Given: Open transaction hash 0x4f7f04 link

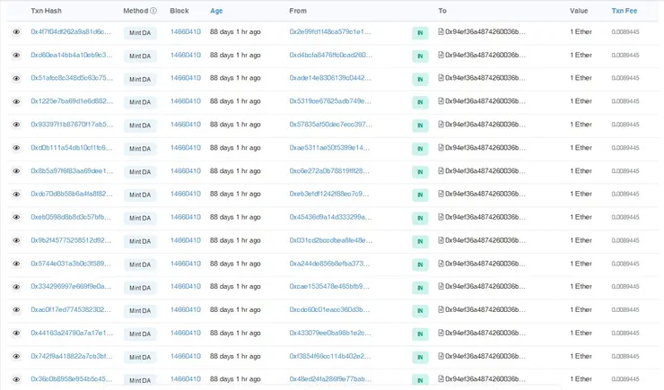Looking at the screenshot, I should [x=71, y=31].
